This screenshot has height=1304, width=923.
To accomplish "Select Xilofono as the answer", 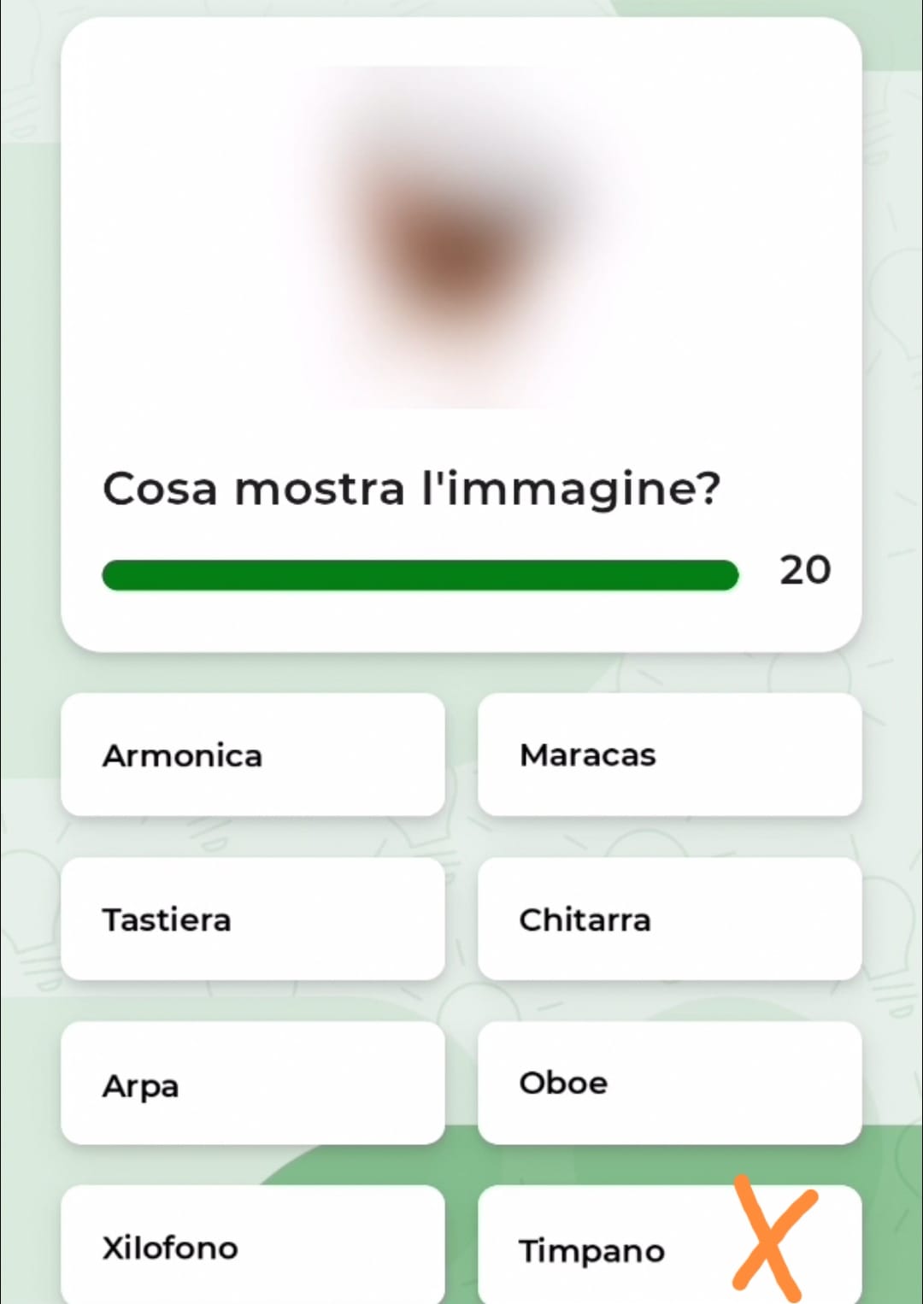I will [x=252, y=1246].
